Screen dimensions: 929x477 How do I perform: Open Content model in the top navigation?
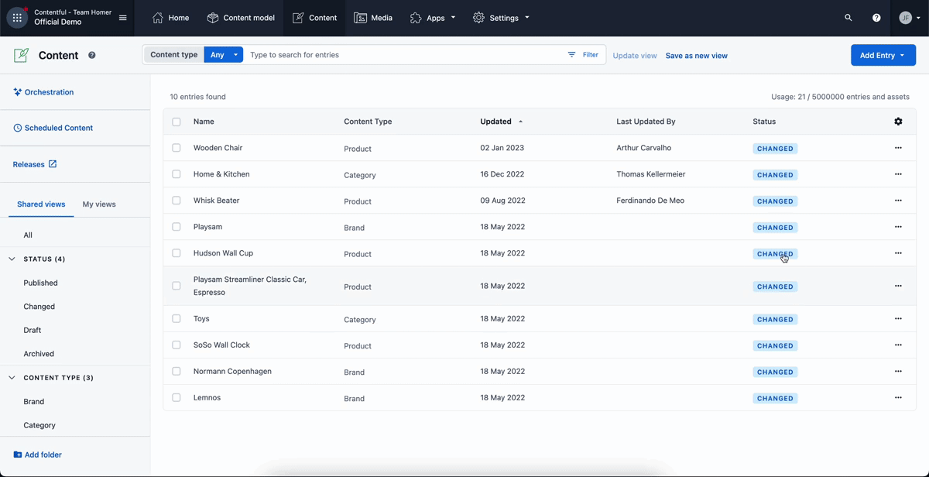point(241,18)
